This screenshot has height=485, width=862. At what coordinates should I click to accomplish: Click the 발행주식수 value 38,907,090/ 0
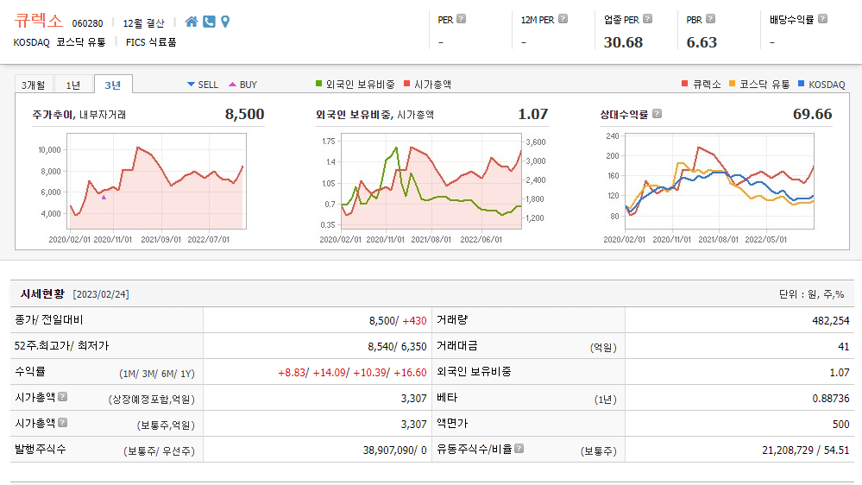[x=394, y=450]
